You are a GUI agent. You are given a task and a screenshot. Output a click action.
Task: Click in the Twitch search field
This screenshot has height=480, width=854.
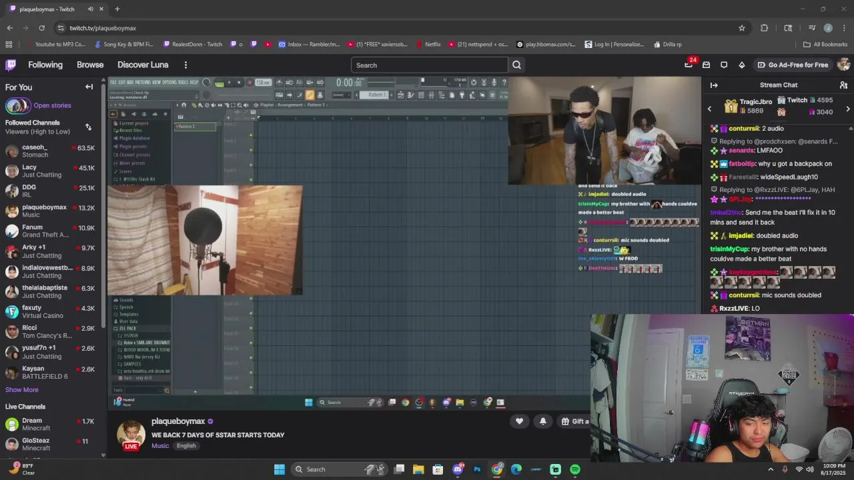pyautogui.click(x=430, y=65)
